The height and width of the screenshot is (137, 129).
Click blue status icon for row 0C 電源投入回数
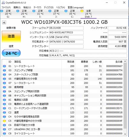point(4,100)
